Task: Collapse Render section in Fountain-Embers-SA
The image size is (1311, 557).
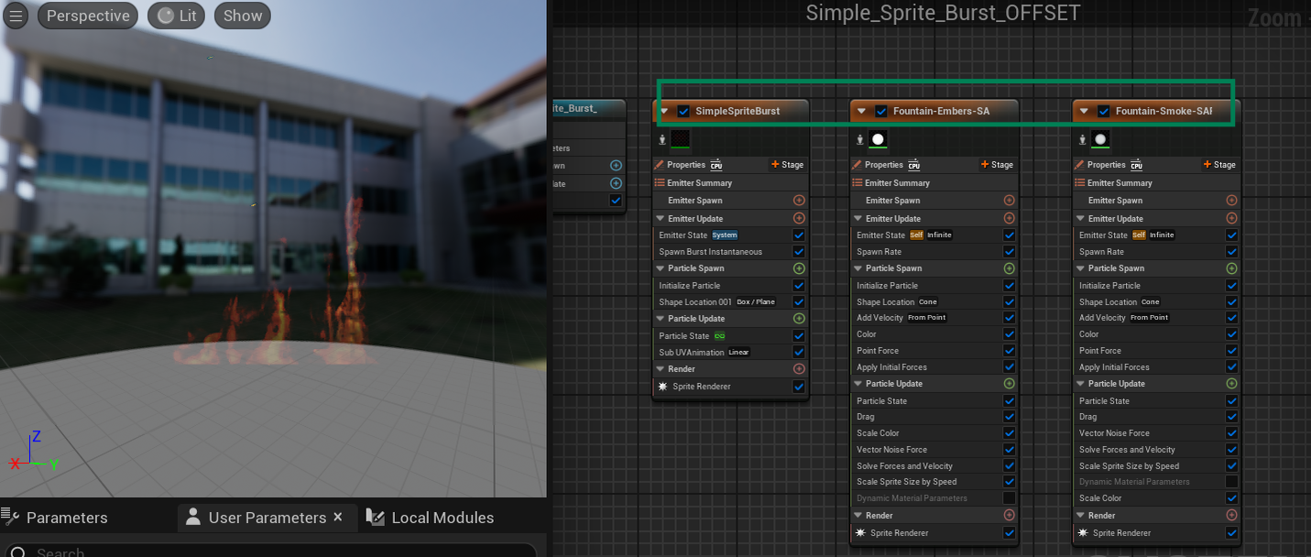Action: (858, 515)
